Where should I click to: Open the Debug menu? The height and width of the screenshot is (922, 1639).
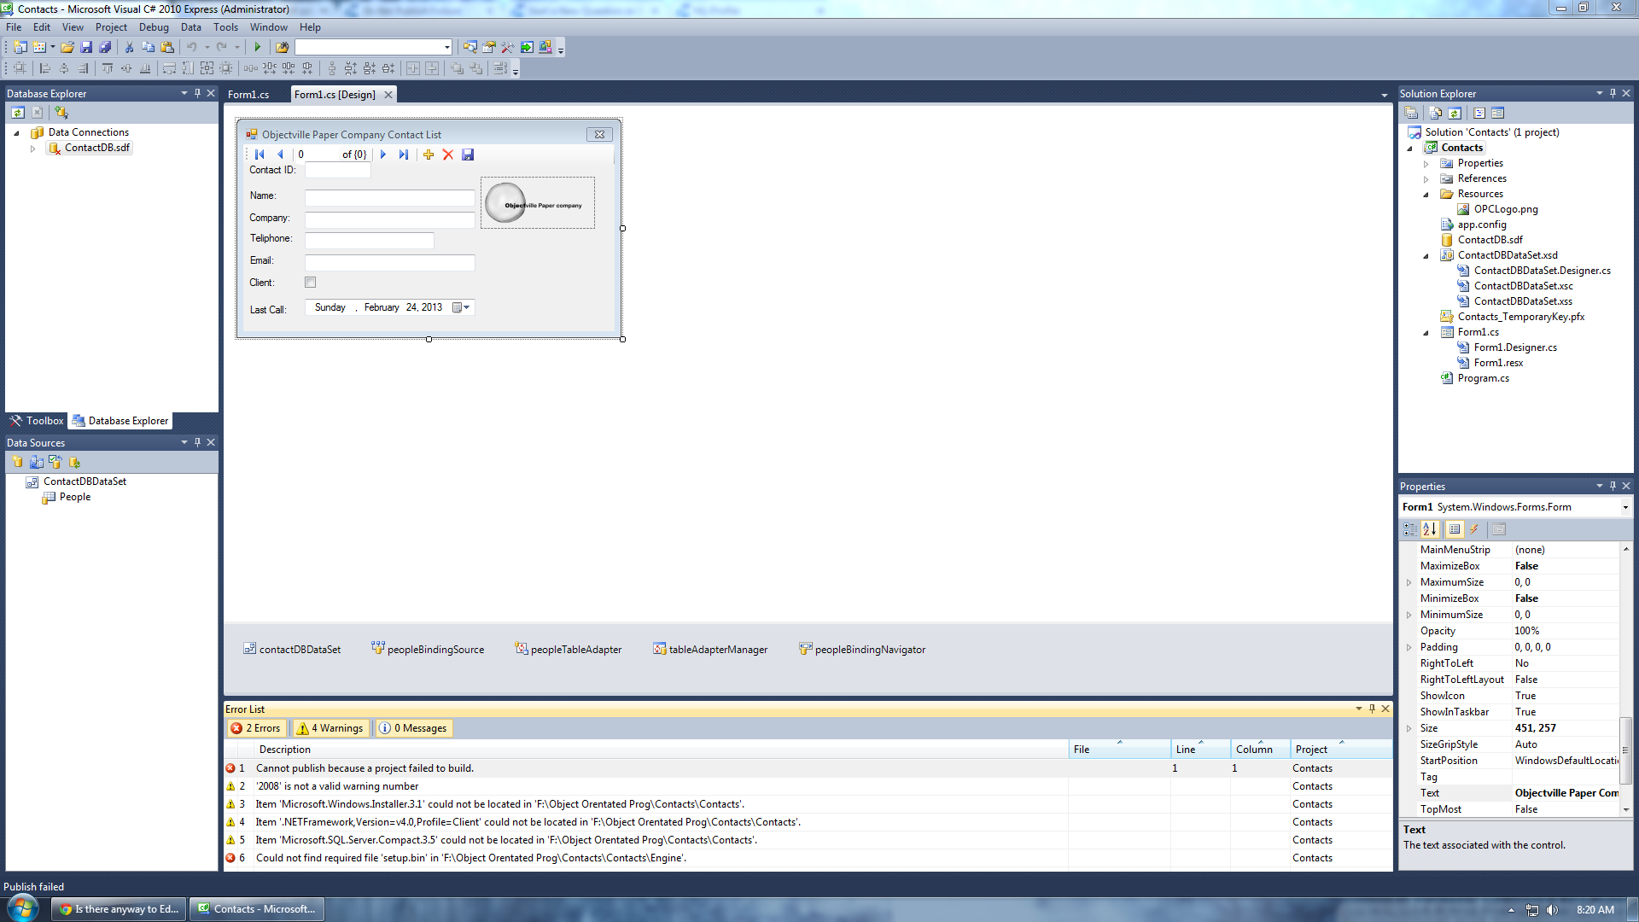pos(154,27)
